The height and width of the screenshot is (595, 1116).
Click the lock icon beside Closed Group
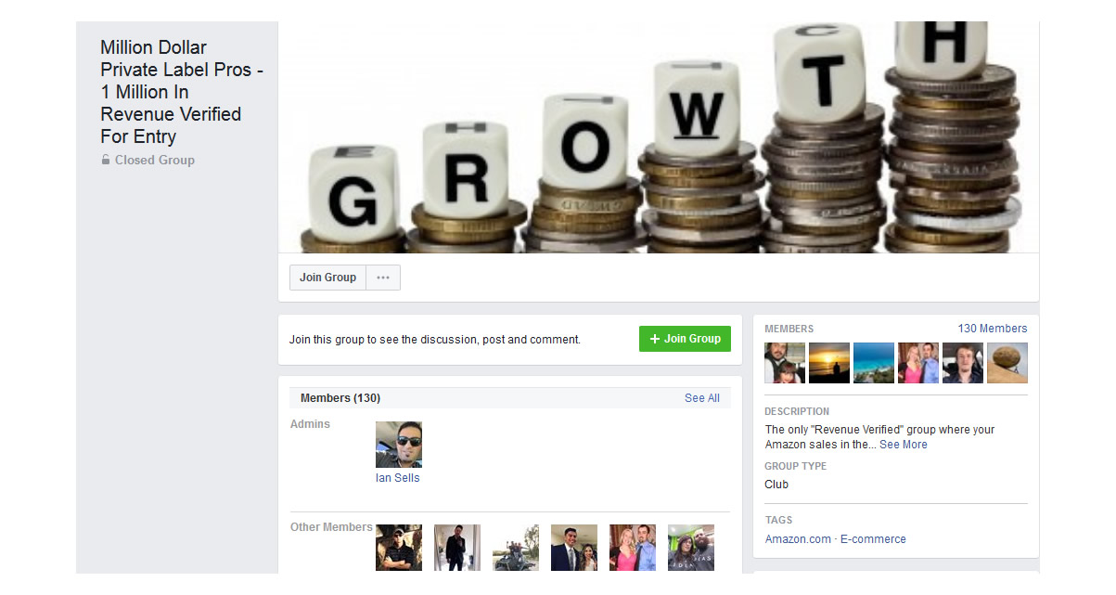(x=106, y=160)
